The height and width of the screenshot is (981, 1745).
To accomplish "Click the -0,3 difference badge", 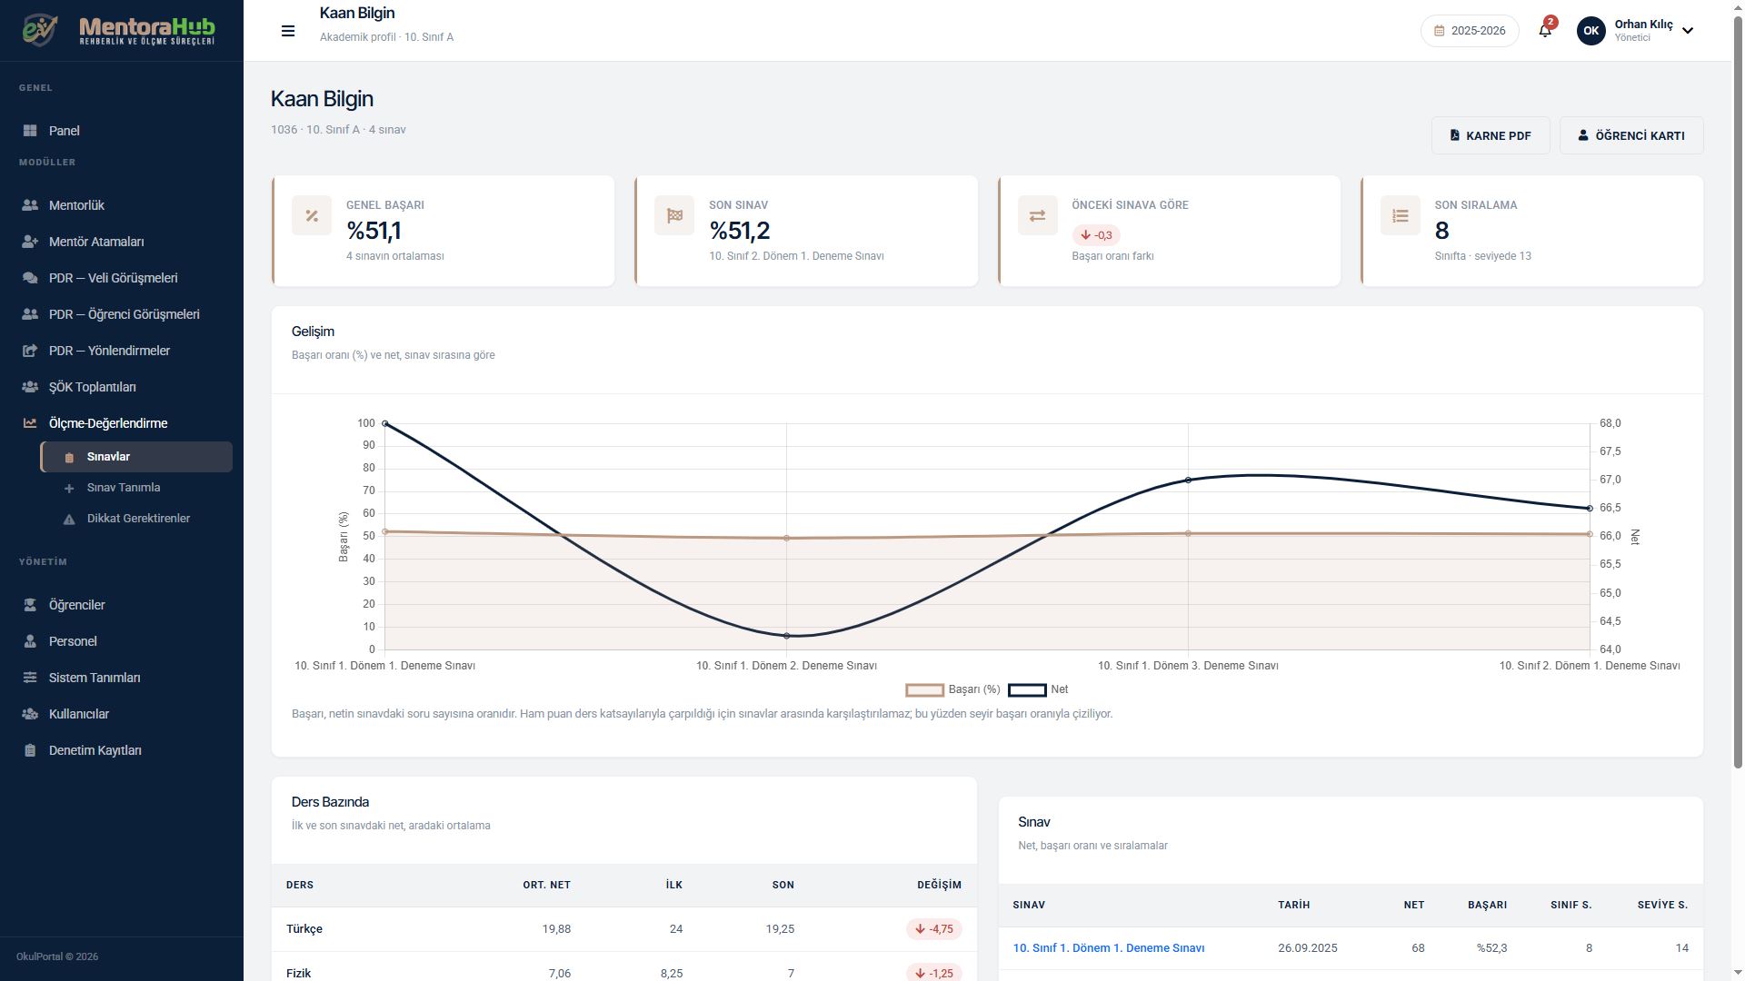I will click(x=1096, y=235).
